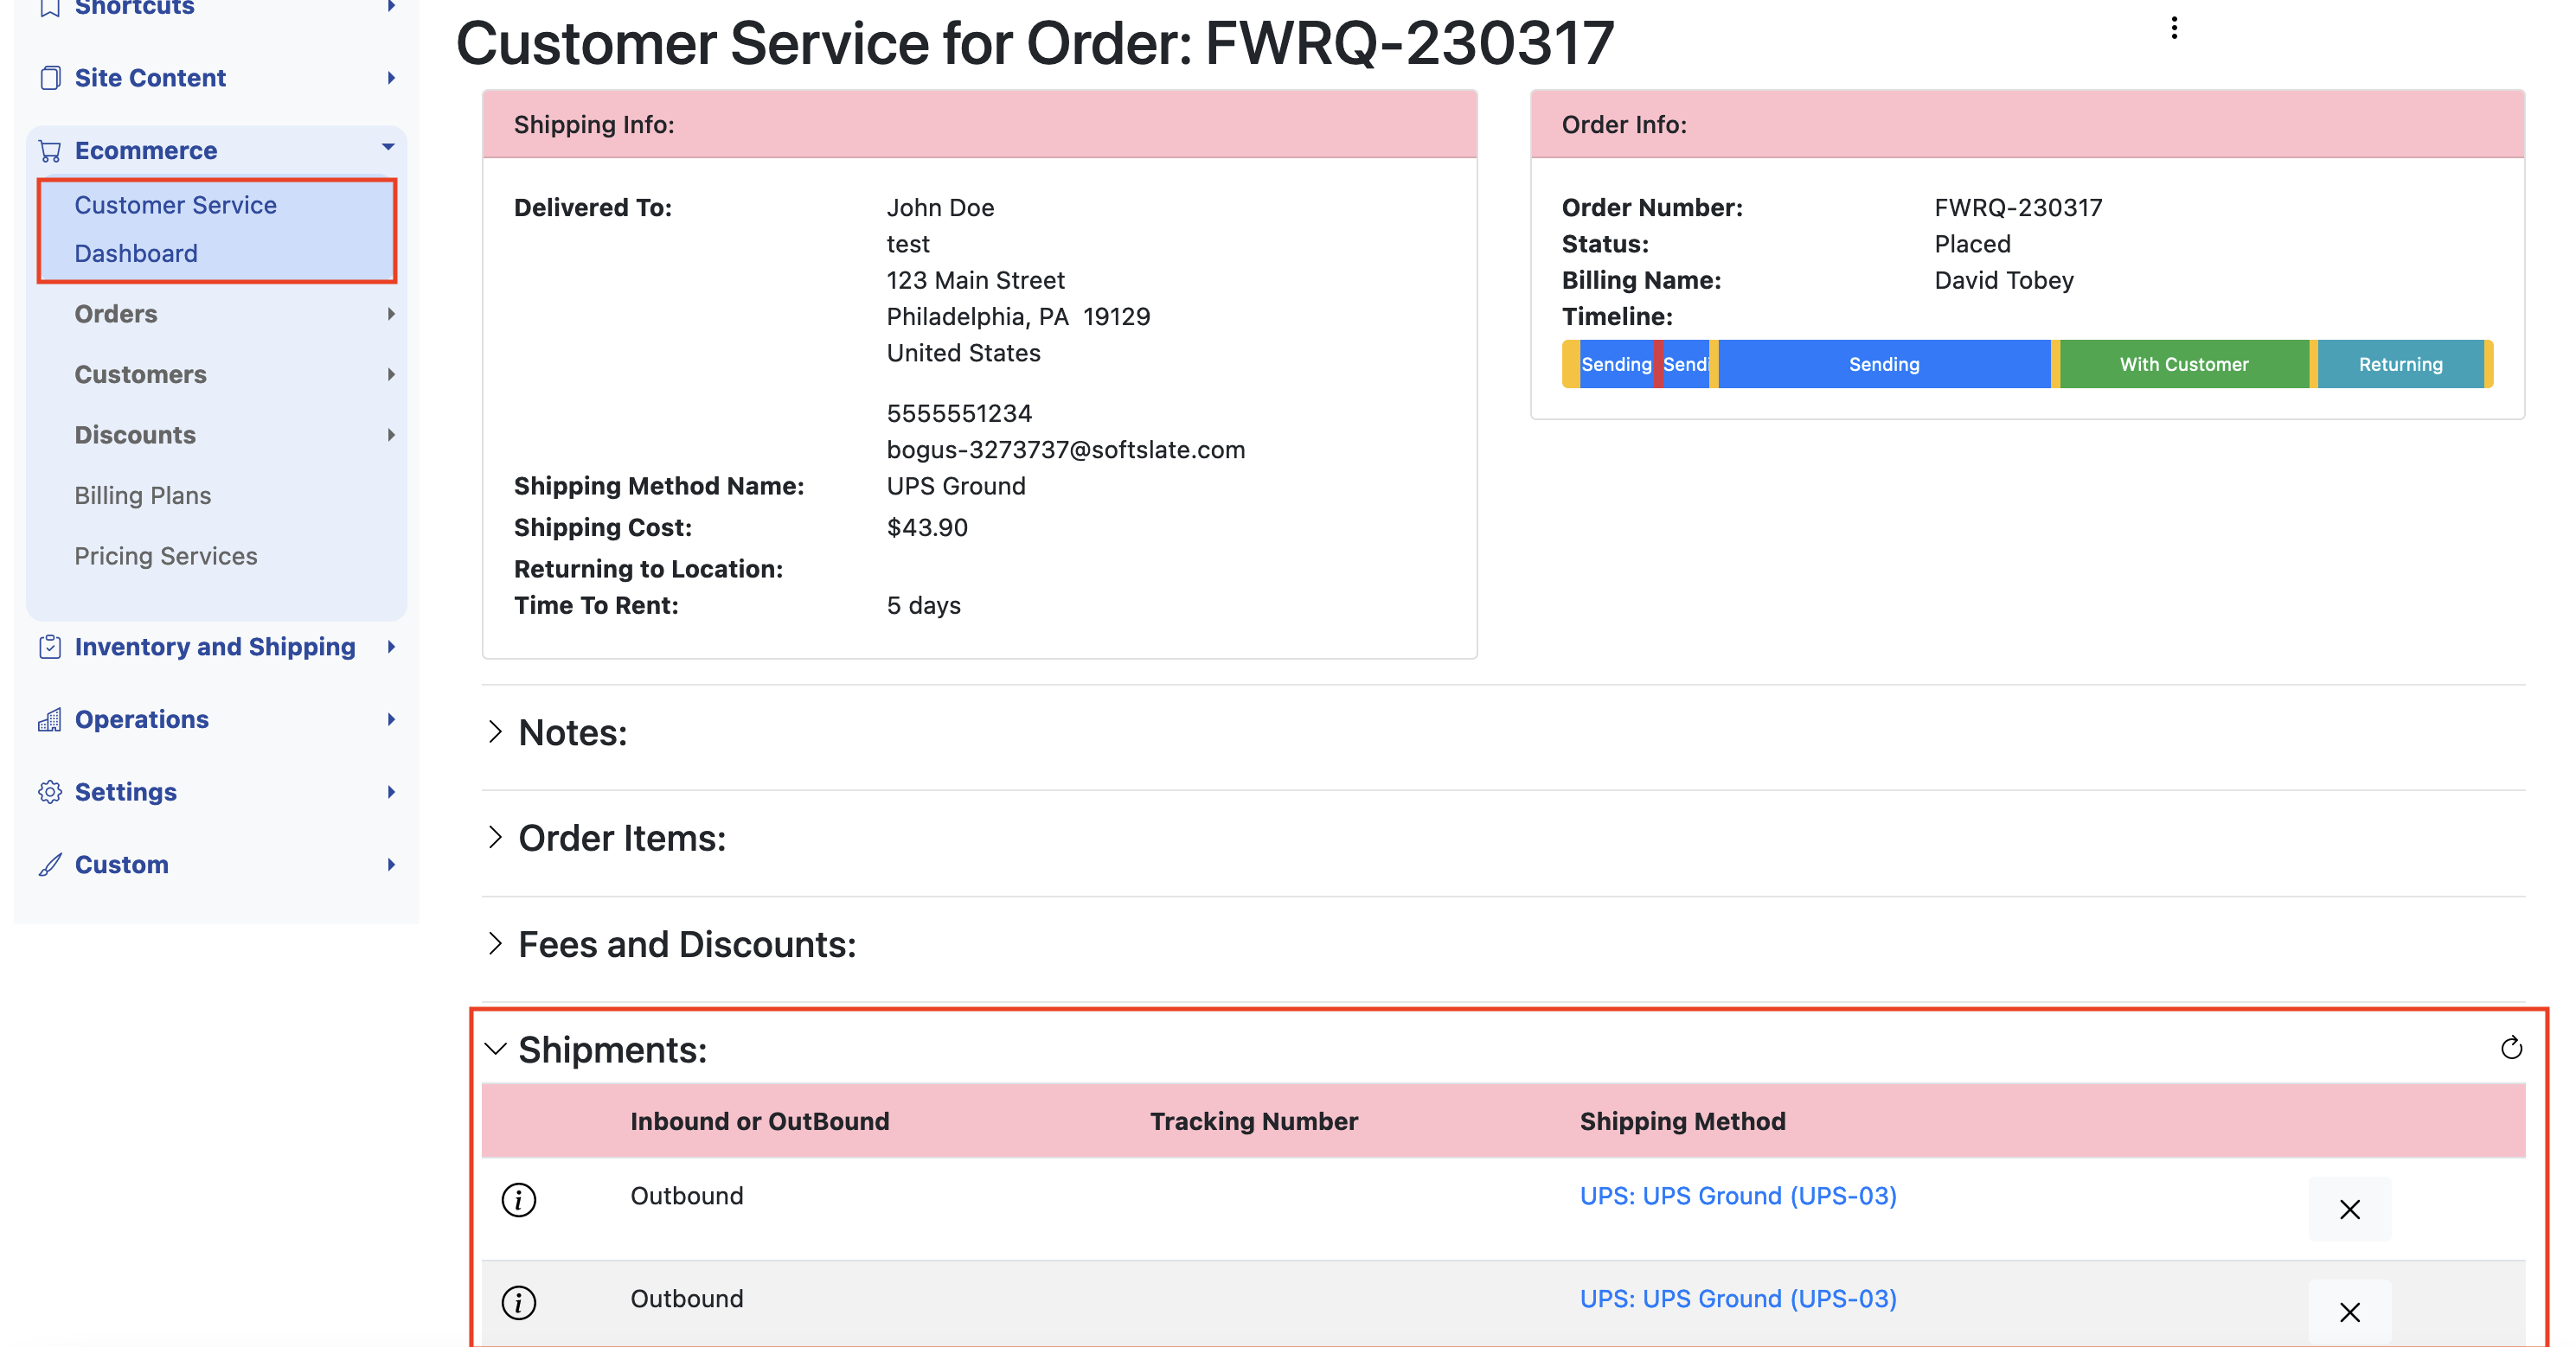This screenshot has height=1347, width=2576.
Task: Open Pricing Services menu item
Action: click(165, 557)
